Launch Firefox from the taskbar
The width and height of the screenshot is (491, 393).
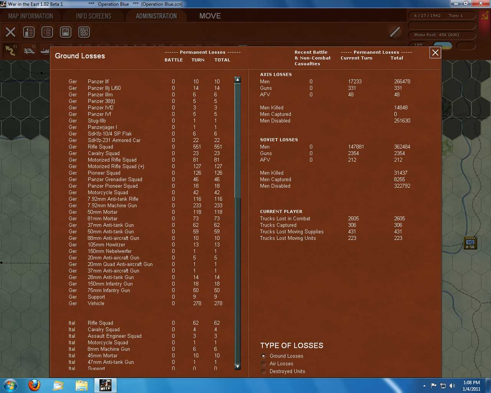tap(34, 385)
